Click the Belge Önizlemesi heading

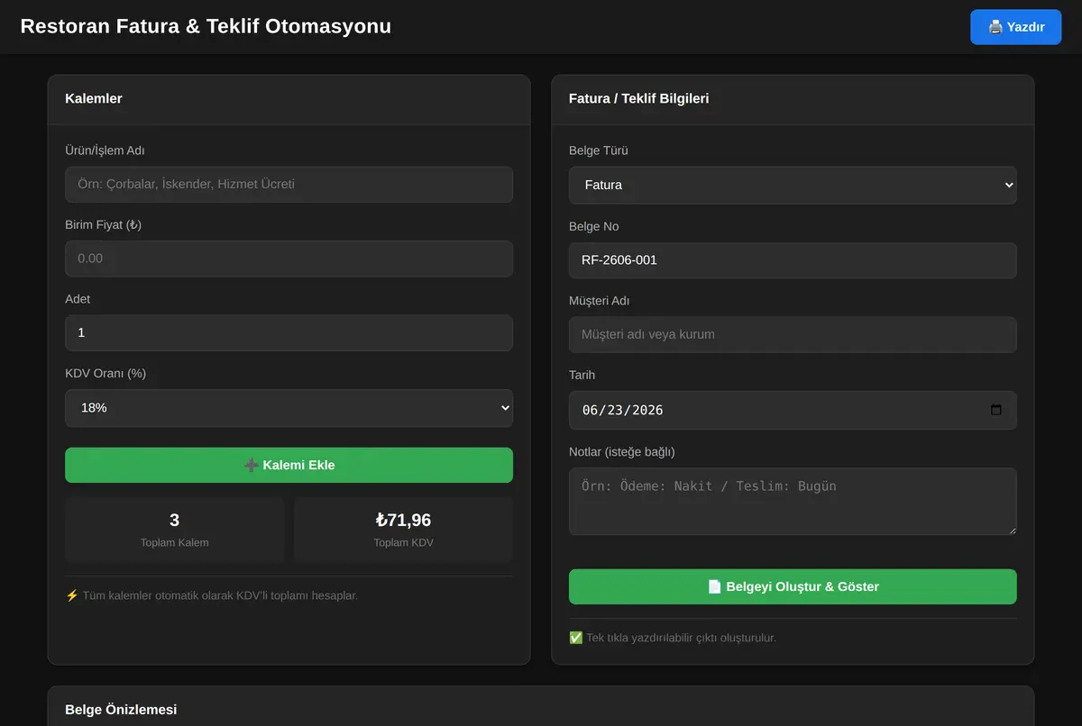pyautogui.click(x=121, y=710)
